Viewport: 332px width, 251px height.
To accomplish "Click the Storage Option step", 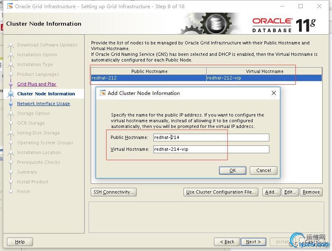I will 33,113.
